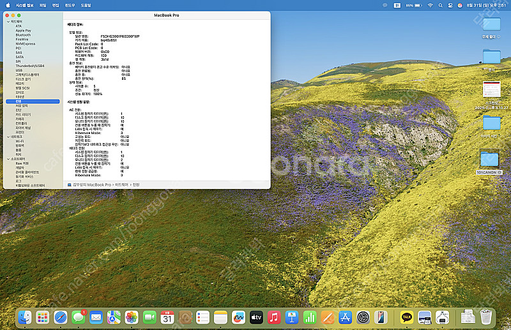Launch Freeform from the Dock
Screen dimensions: 511x330
[238, 317]
